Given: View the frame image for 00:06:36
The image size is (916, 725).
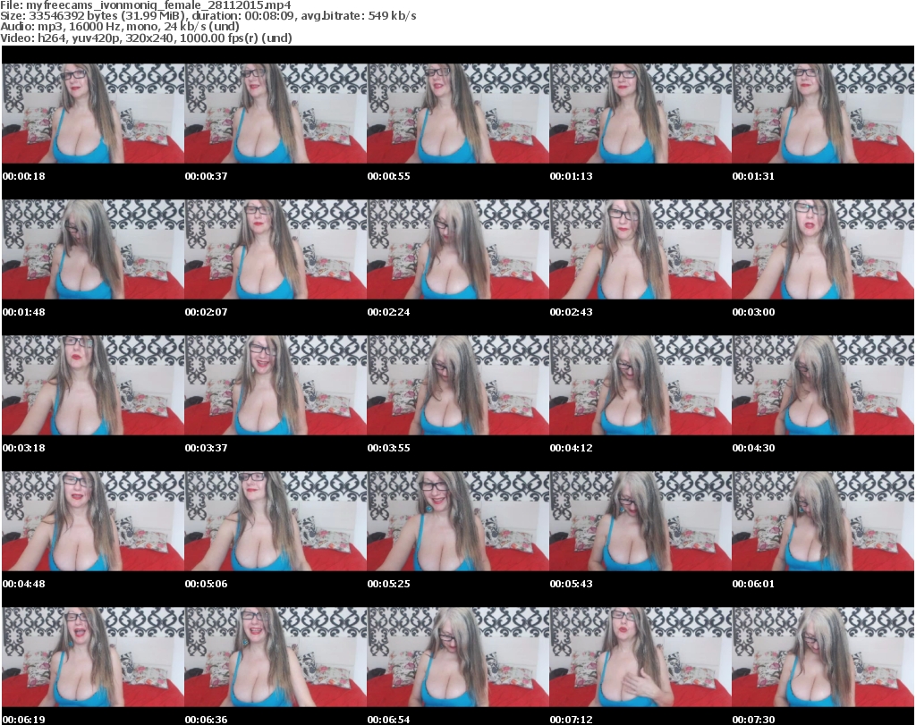Looking at the screenshot, I should click(276, 657).
